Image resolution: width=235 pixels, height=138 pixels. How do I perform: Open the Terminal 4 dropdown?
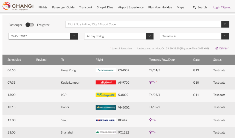pos(225,36)
